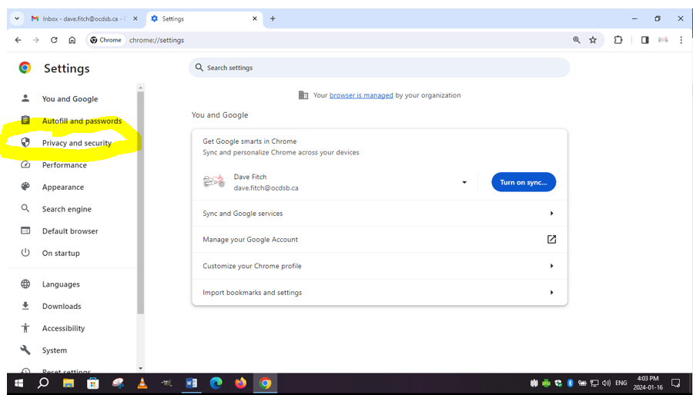The width and height of the screenshot is (693, 395).
Task: Expand Import bookmarks and settings
Action: click(x=379, y=292)
